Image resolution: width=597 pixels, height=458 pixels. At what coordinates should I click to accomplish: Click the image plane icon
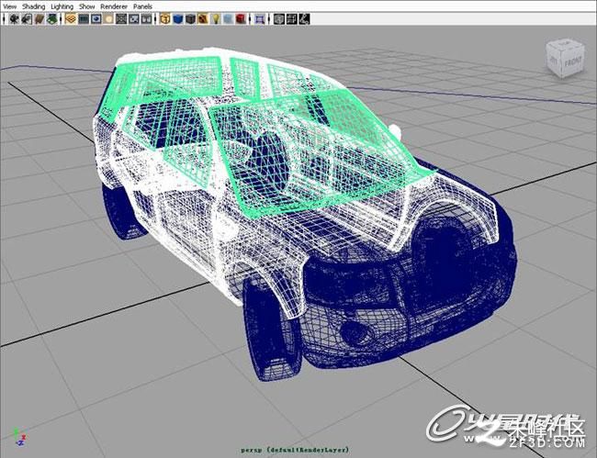tap(52, 18)
